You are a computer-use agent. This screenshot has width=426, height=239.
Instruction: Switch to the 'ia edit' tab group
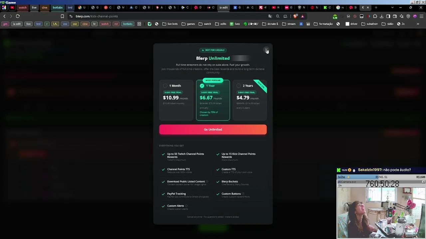(223, 7)
